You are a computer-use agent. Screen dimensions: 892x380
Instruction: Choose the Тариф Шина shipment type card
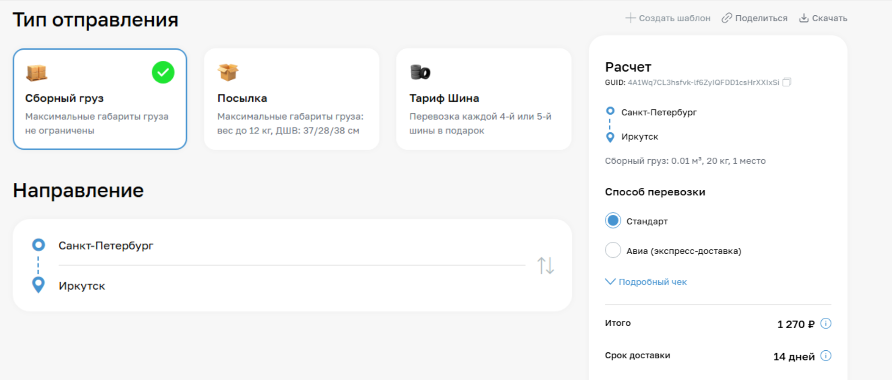[484, 99]
